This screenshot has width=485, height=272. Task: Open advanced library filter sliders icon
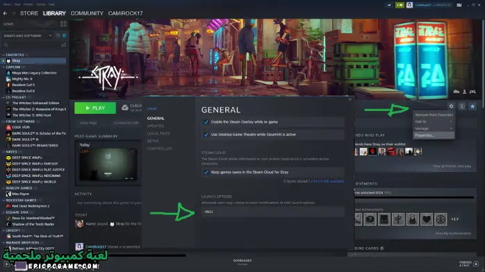pyautogui.click(x=63, y=45)
